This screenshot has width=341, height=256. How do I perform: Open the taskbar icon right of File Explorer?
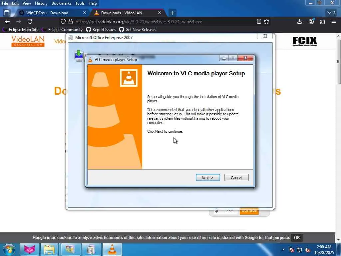point(70,249)
